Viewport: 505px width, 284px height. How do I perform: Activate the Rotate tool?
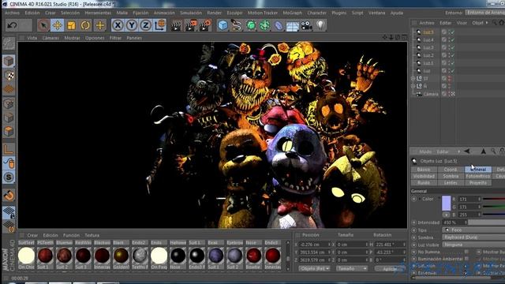pos(85,25)
